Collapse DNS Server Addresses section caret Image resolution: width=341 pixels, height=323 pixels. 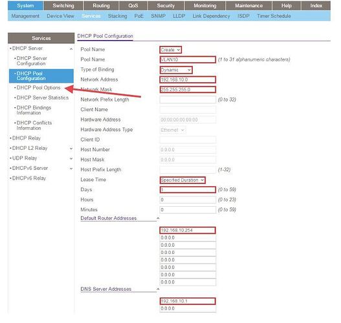158,289
